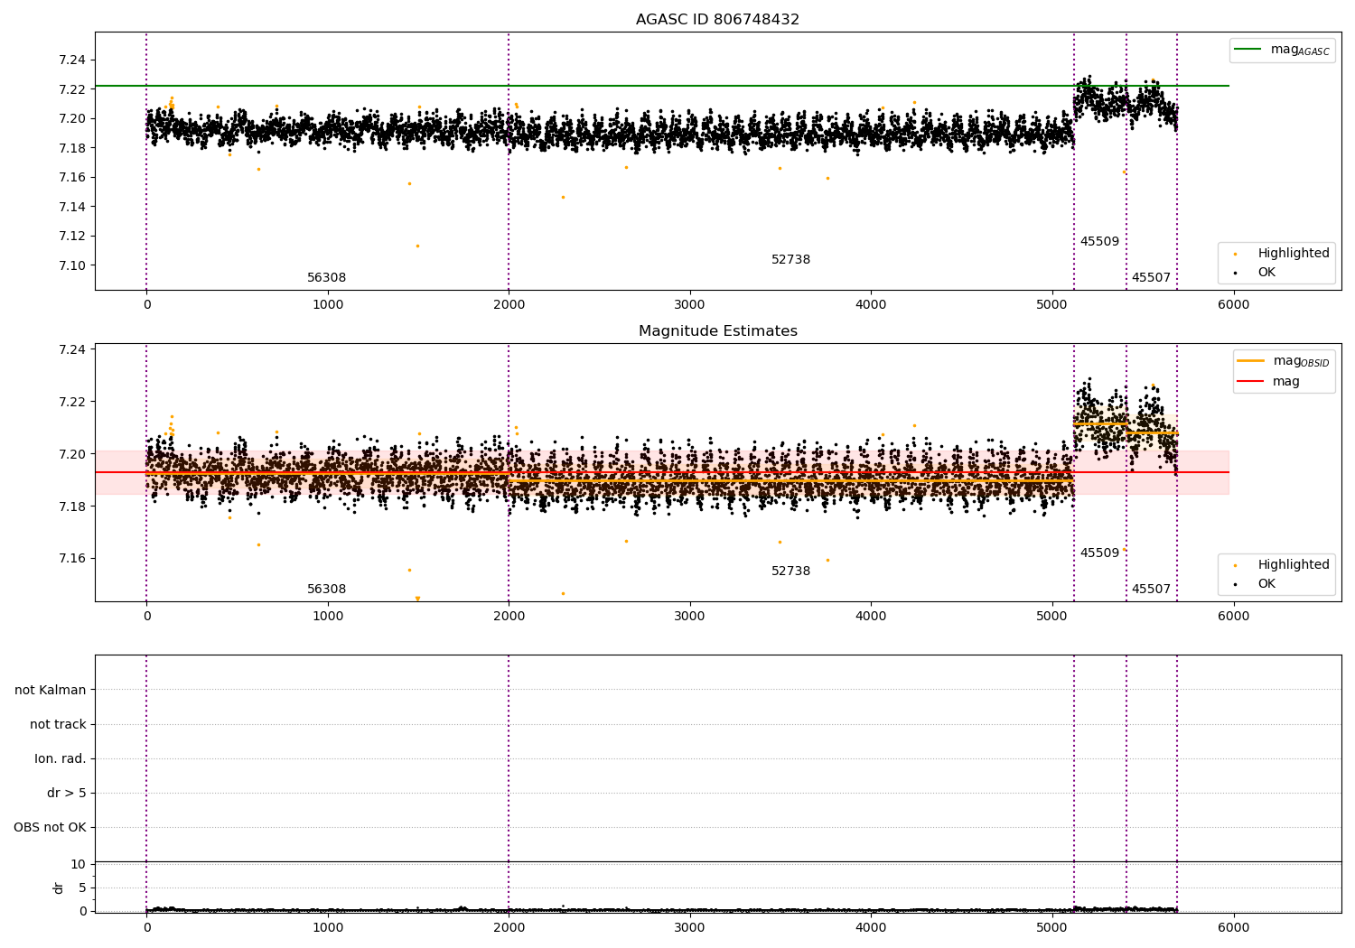1355x948 pixels.
Task: Click the 'AGASC ID 806748432' plot title
Action: [717, 20]
